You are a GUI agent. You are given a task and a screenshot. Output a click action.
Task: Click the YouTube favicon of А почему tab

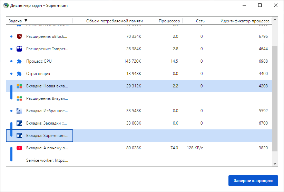click(x=19, y=148)
